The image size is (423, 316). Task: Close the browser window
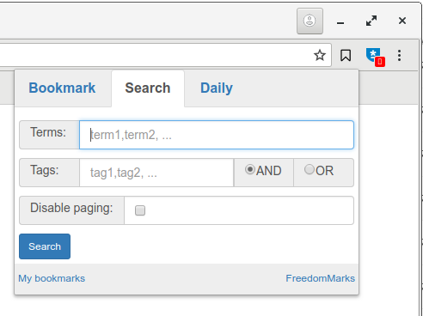pos(402,21)
